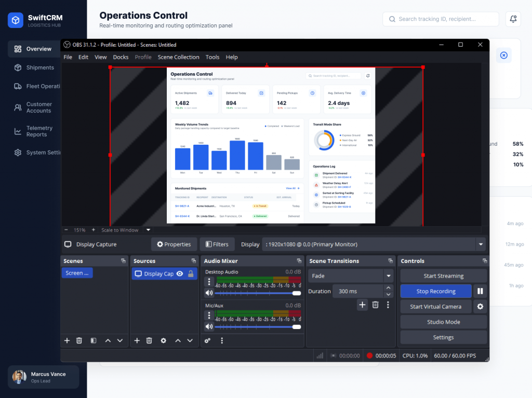Screen dimensions: 532x398
Task: Add a new scene with plus icon
Action: click(x=67, y=340)
